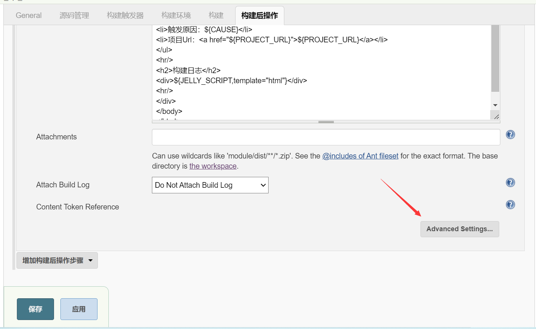Click the </body> line in textarea
Screen dimensions: 536x329
coord(169,111)
